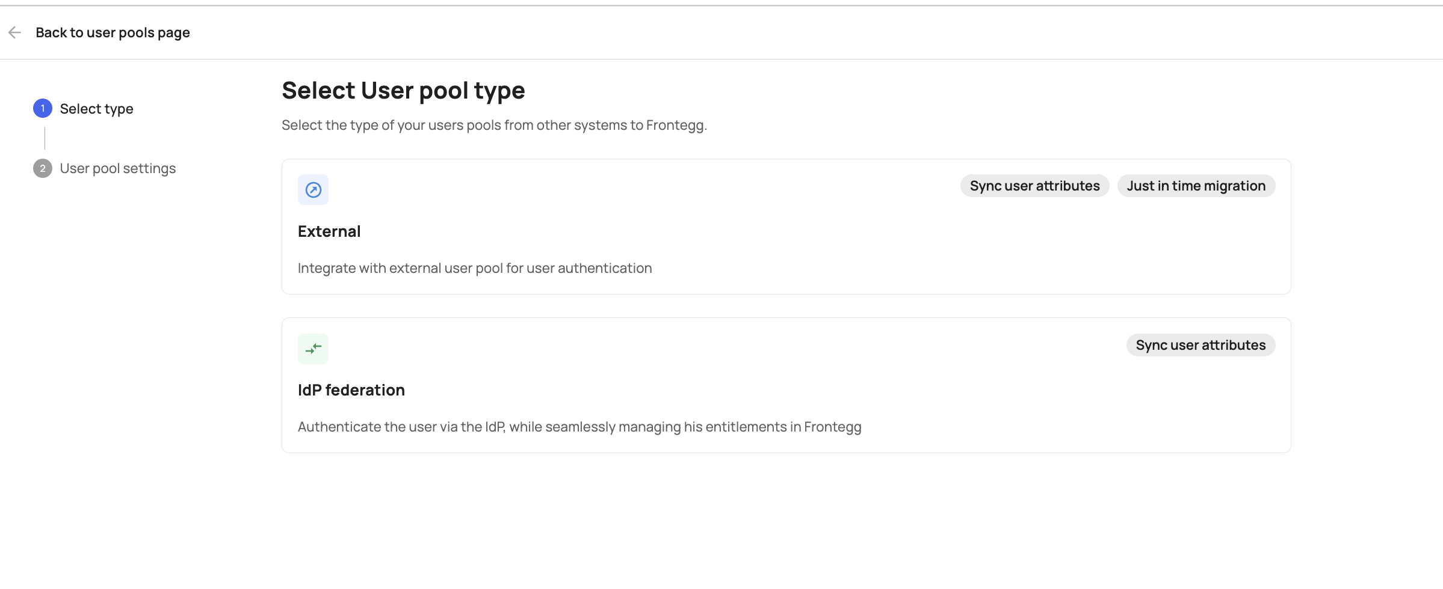
Task: Choose the 'External' card title
Action: tap(329, 231)
